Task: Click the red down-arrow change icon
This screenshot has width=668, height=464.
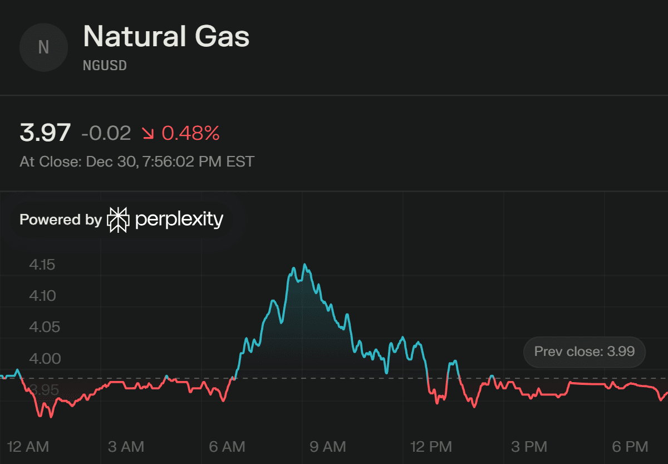Action: coord(149,133)
